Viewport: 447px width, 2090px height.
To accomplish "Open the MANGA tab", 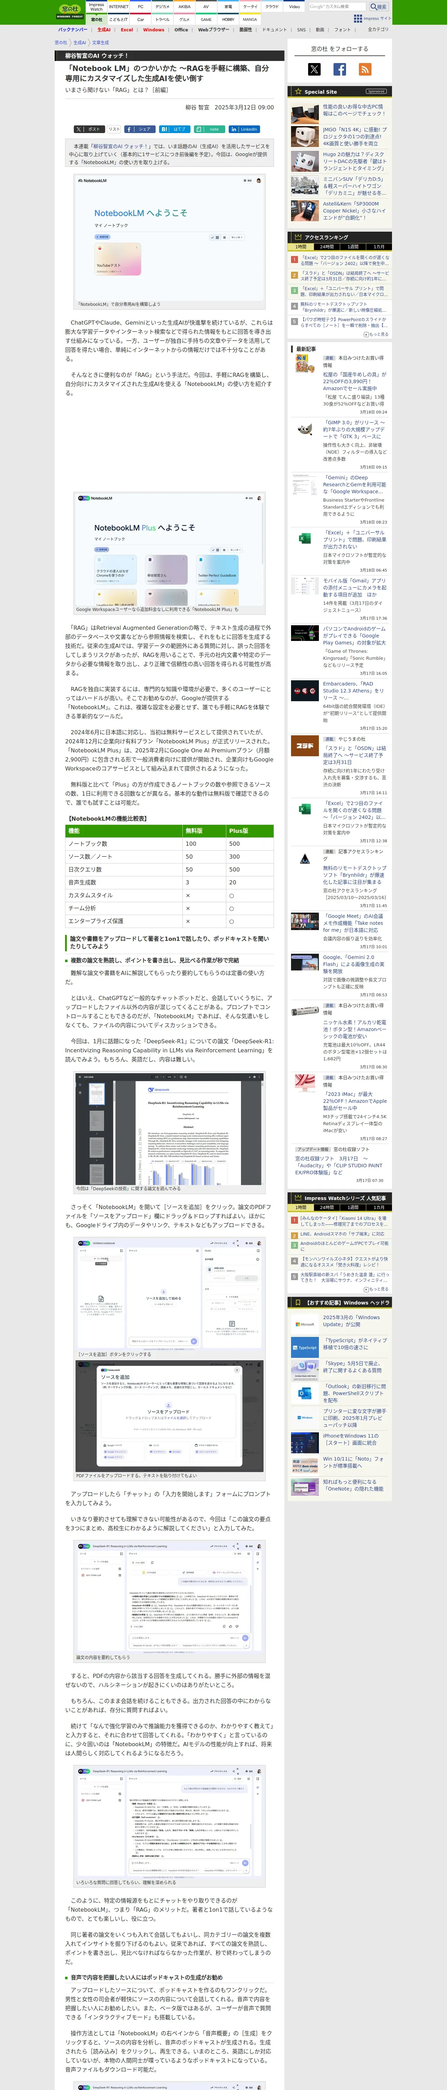I will (x=250, y=20).
